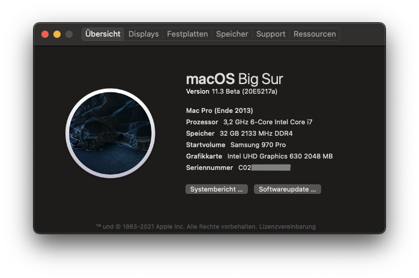This screenshot has height=278, width=419.
Task: Click the processor value 3,2 GHz 6-Core Intel Core i7
Action: (x=268, y=122)
